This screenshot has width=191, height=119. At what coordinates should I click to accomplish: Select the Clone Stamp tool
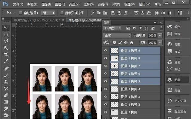tap(6, 82)
